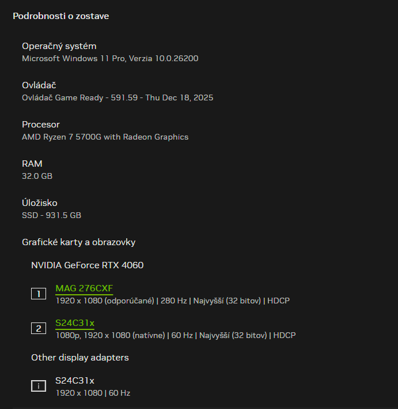Select the Úložisko section label
398x409 pixels.
pyautogui.click(x=40, y=203)
